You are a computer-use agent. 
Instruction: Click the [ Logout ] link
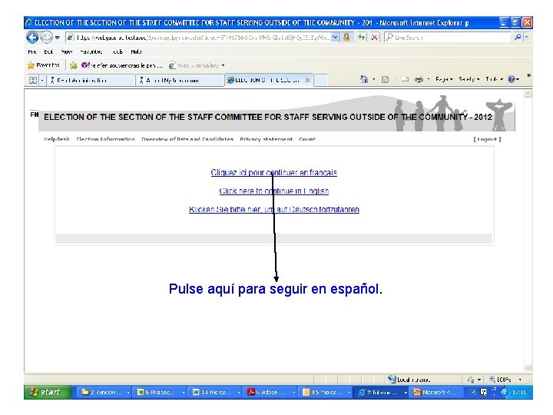(x=487, y=139)
